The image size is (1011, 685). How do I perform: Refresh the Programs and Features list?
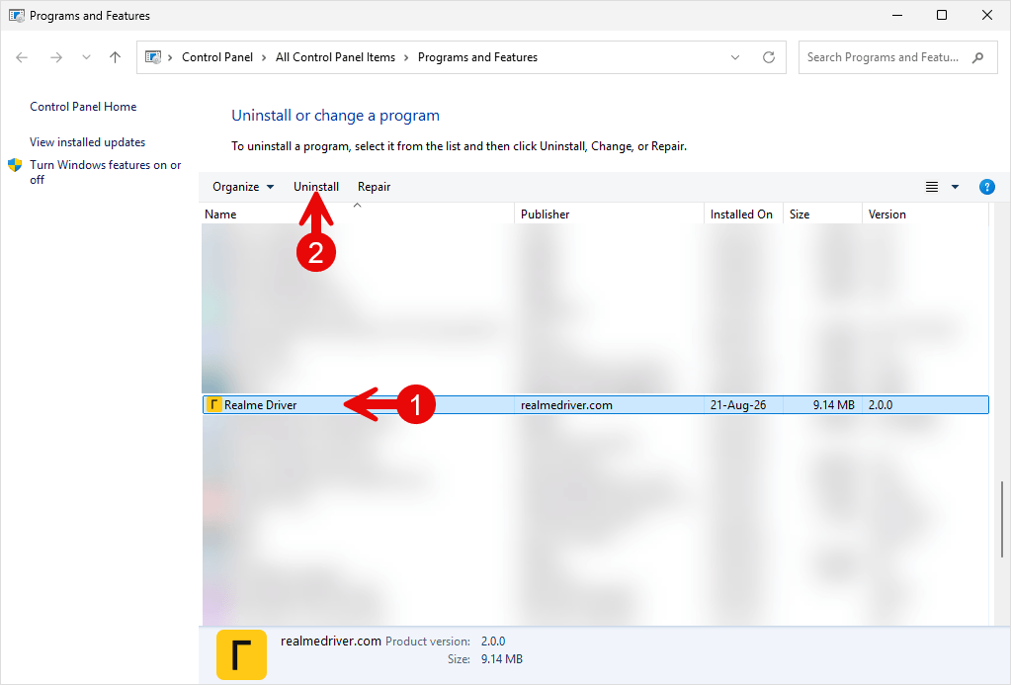point(769,57)
